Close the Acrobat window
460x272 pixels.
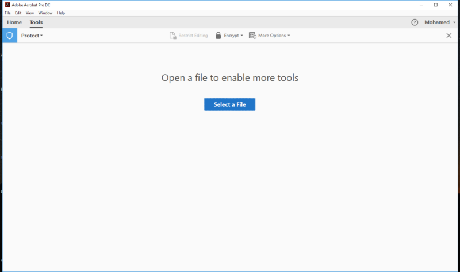tap(450, 5)
